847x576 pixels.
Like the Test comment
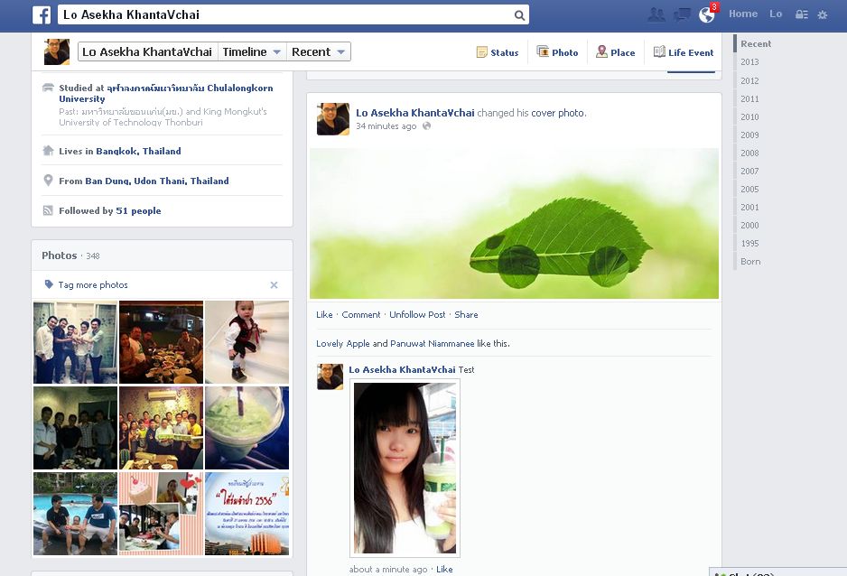444,569
